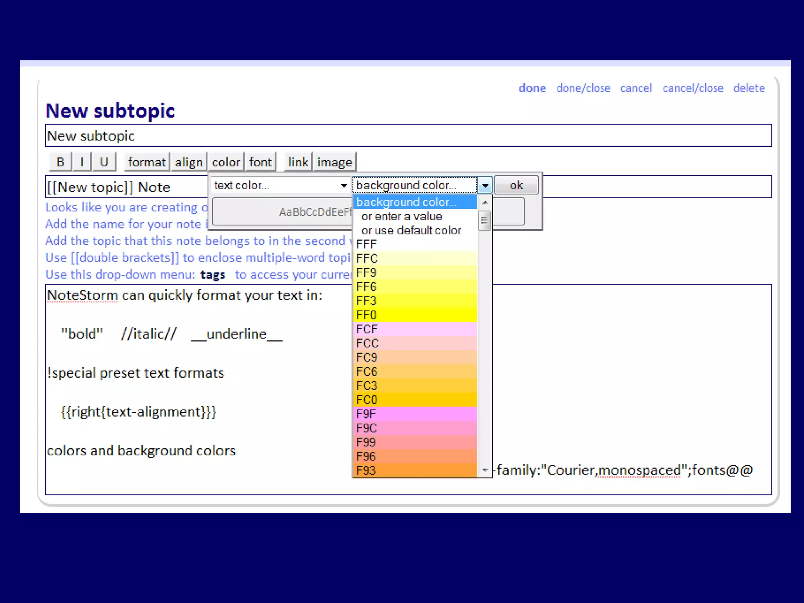The width and height of the screenshot is (804, 603).
Task: Collapse the background color dropdown arrow
Action: (485, 185)
